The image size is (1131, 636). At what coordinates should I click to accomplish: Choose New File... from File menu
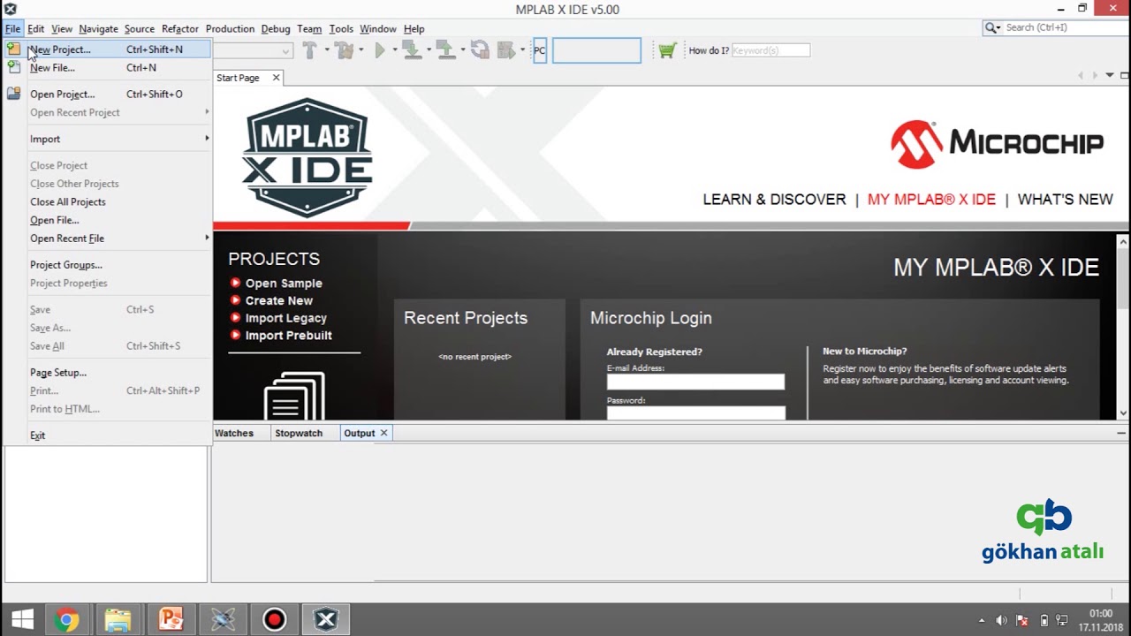click(108, 67)
